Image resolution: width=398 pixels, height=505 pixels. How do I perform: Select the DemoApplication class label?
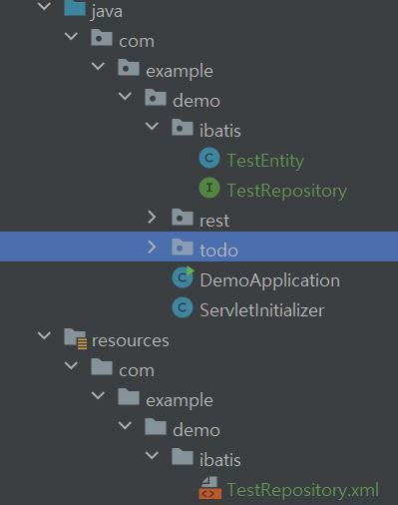click(x=269, y=280)
